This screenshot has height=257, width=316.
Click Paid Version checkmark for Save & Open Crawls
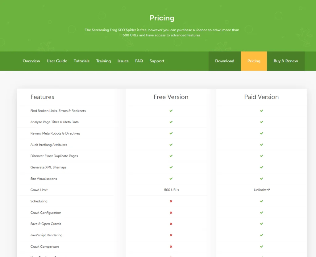(x=262, y=224)
